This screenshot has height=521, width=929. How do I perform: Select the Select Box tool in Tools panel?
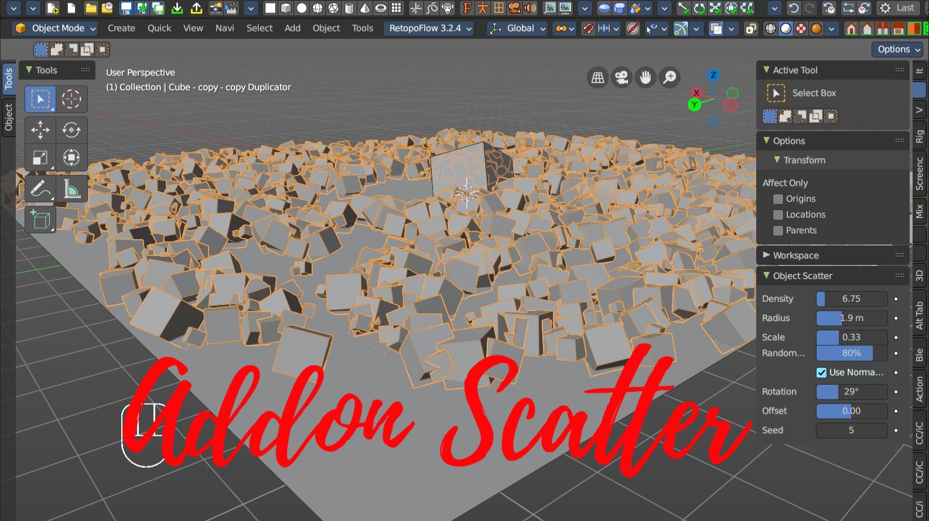(x=40, y=99)
